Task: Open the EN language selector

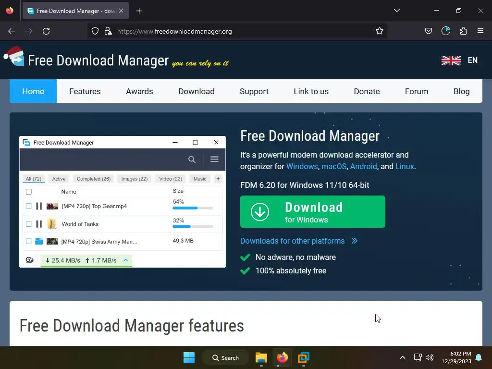Action: click(x=473, y=60)
